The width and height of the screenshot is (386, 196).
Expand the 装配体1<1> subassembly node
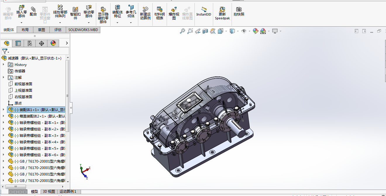[4, 110]
